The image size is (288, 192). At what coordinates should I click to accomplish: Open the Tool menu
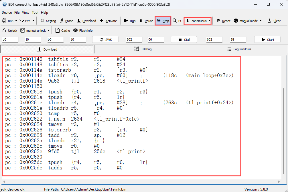point(35,13)
